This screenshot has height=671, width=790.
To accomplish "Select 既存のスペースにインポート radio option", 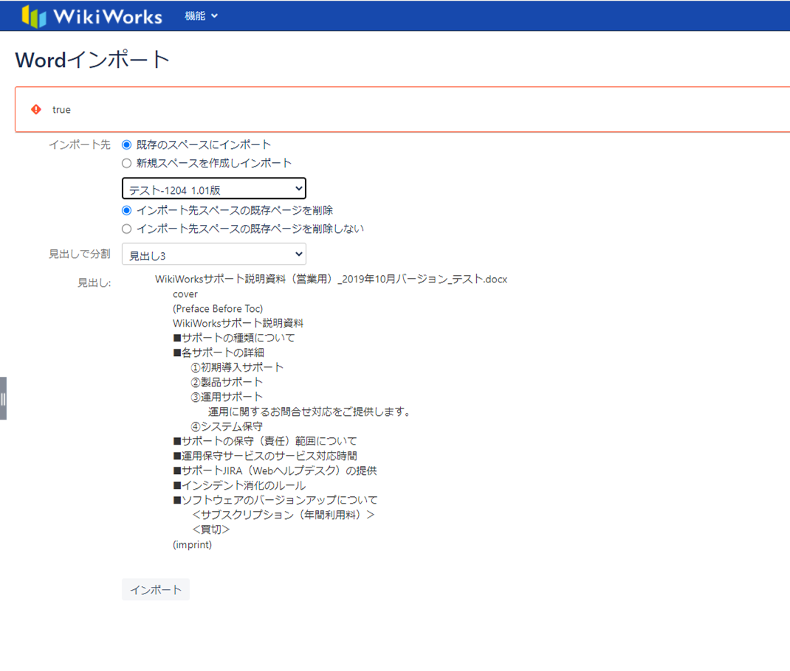I will point(127,145).
